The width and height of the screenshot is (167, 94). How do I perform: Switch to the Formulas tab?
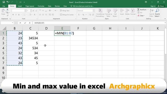pyautogui.click(x=41, y=6)
